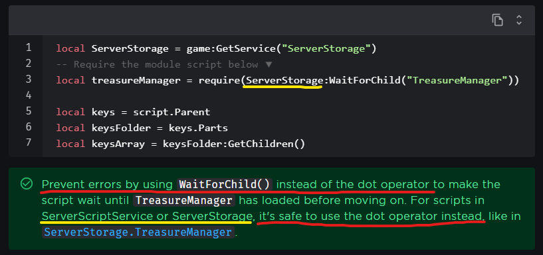Click line number 7 in the gutter
The width and height of the screenshot is (543, 255).
(29, 143)
